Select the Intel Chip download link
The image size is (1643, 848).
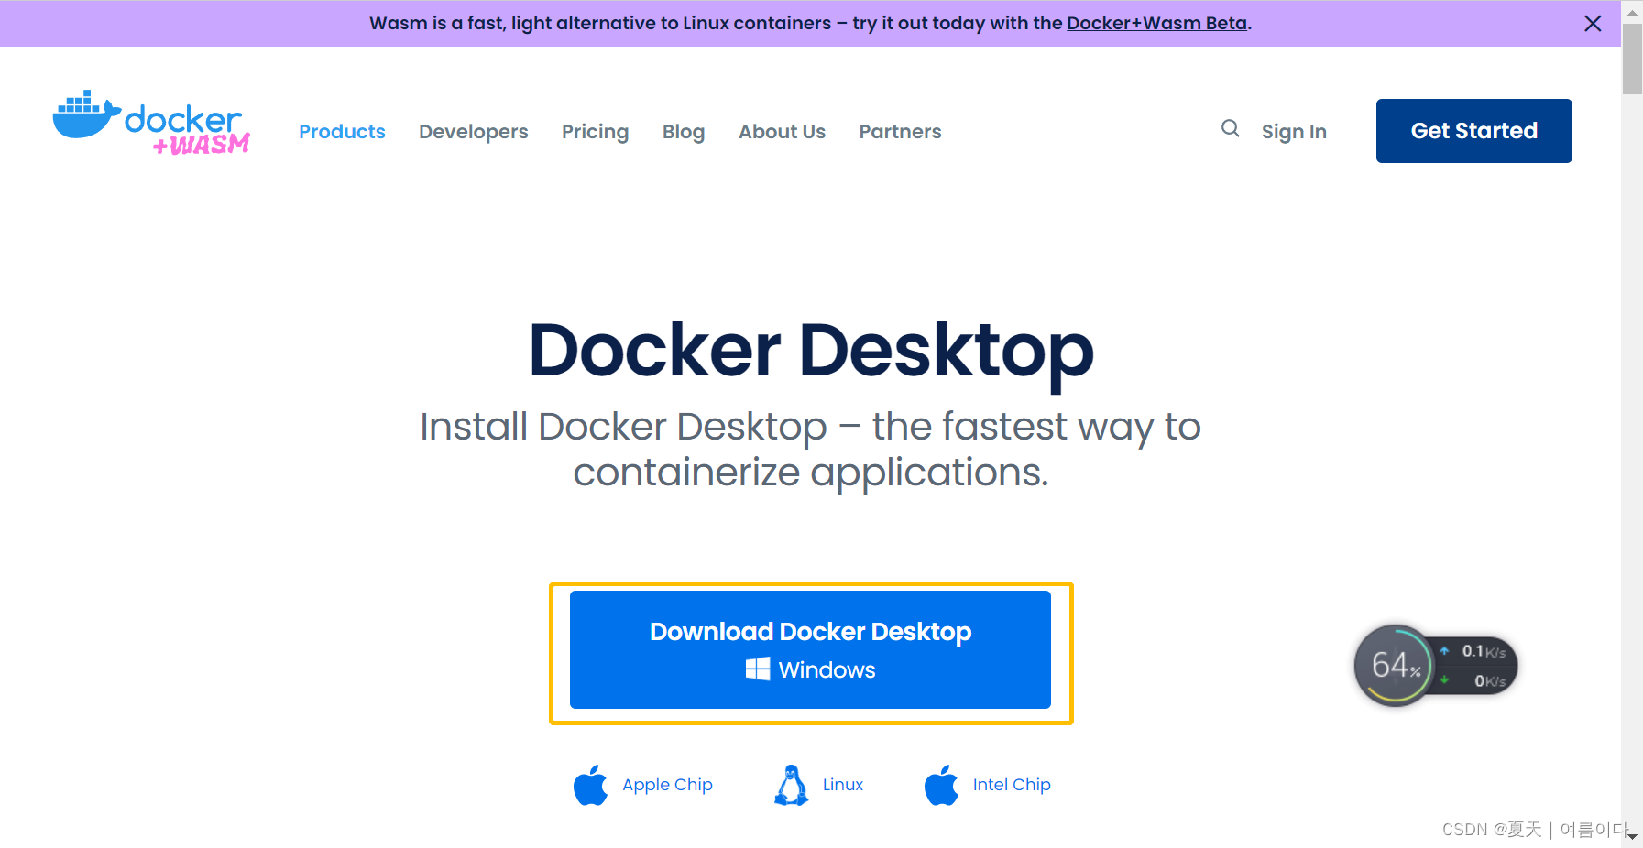[x=1012, y=785]
